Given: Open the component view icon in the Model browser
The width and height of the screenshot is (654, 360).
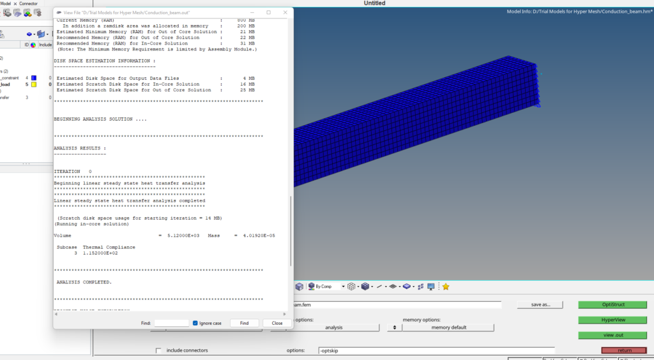Looking at the screenshot, I should (7, 13).
